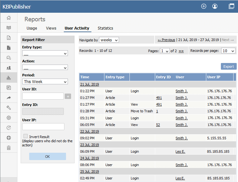The height and width of the screenshot is (182, 238).
Task: Switch to the Statistics tab
Action: (x=105, y=28)
